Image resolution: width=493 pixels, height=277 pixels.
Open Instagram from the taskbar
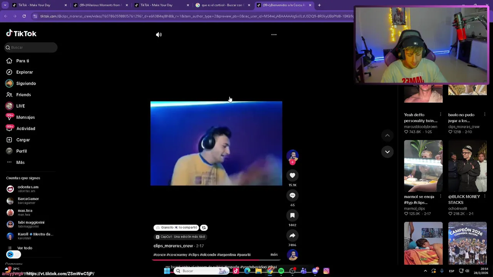coord(326,271)
